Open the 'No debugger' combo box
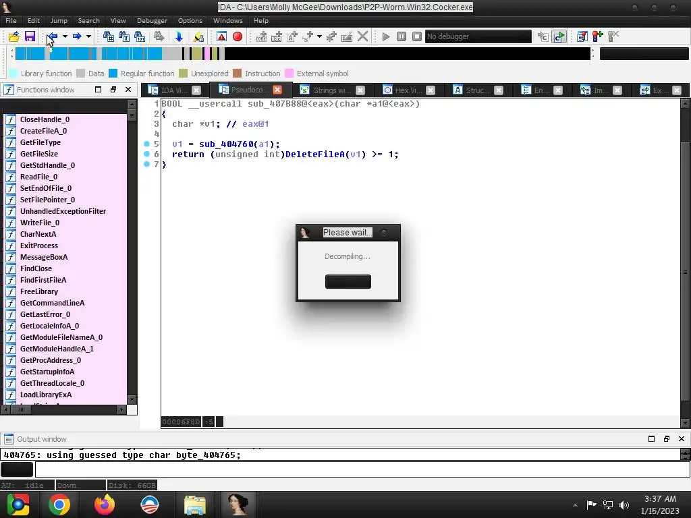 click(478, 36)
